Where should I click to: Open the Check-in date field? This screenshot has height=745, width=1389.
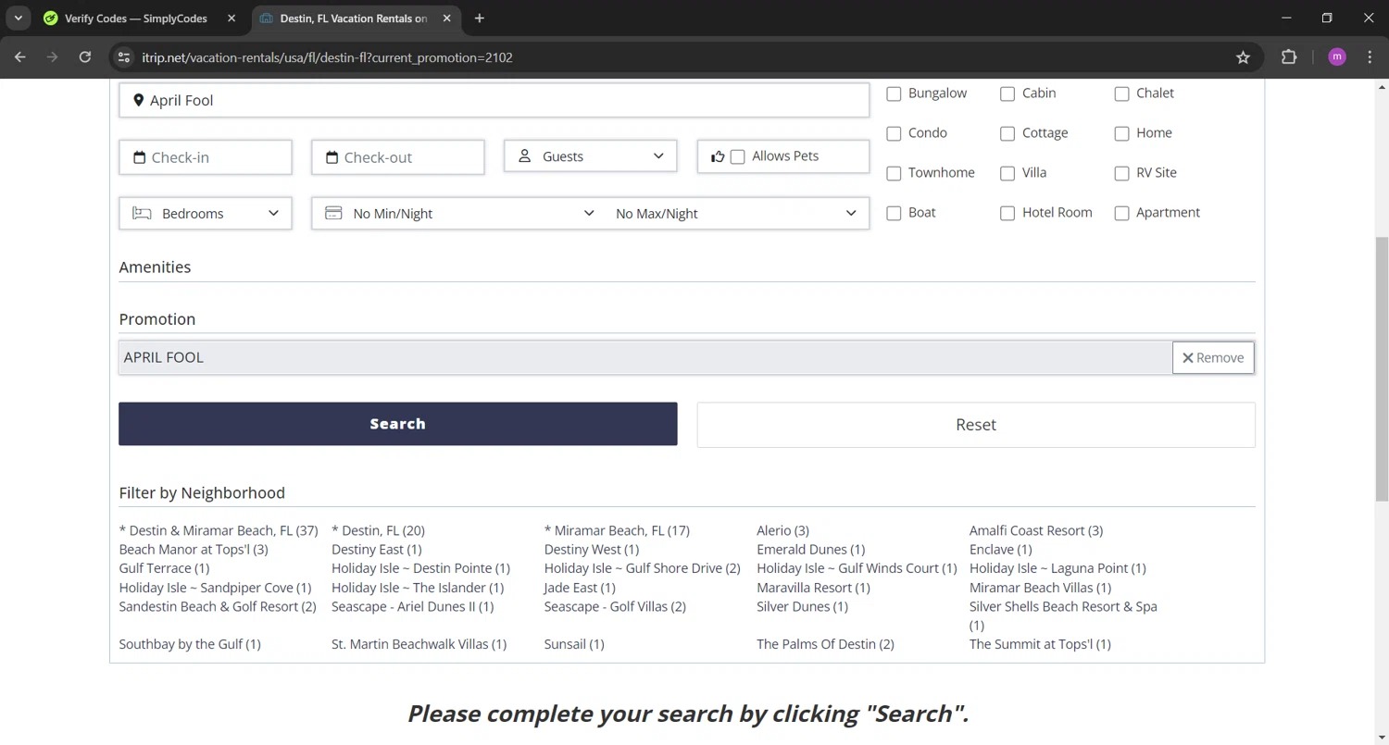(x=206, y=157)
